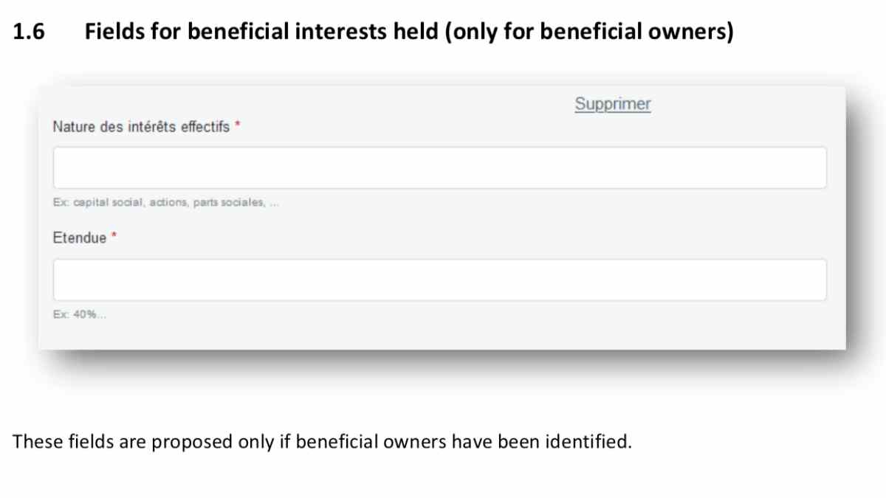Click the "Ex: 40%..." hint text
Viewport: 886px width, 498px height.
pos(79,315)
